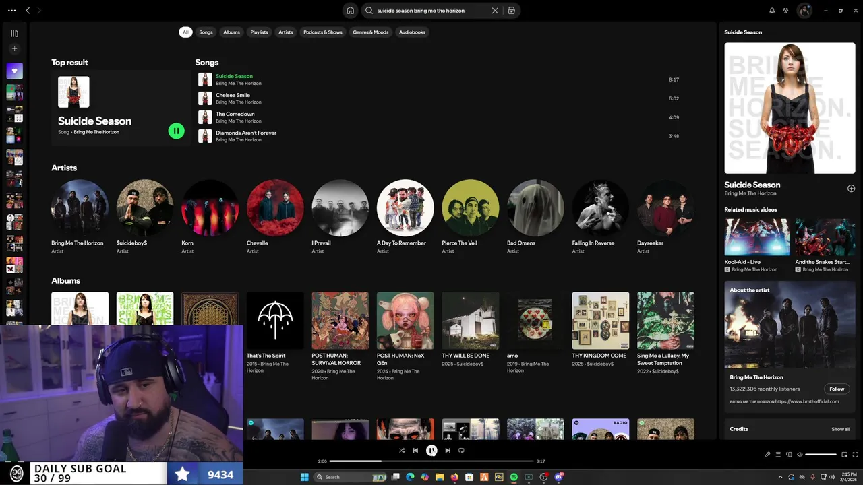Filter results by Podcasts & Shows
Image resolution: width=863 pixels, height=485 pixels.
point(323,32)
